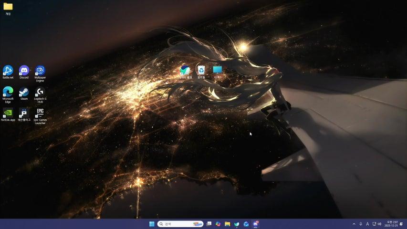Select the Recycle Bin (휴지통) icon
The width and height of the screenshot is (407, 229).
[201, 71]
